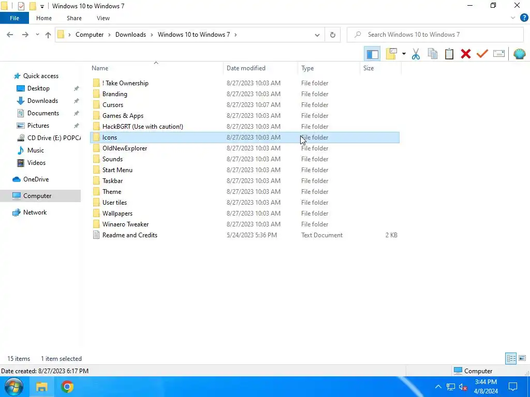Image resolution: width=530 pixels, height=397 pixels.
Task: Expand chevron after Windows 10 to Windows 7 breadcrumb
Action: (235, 35)
